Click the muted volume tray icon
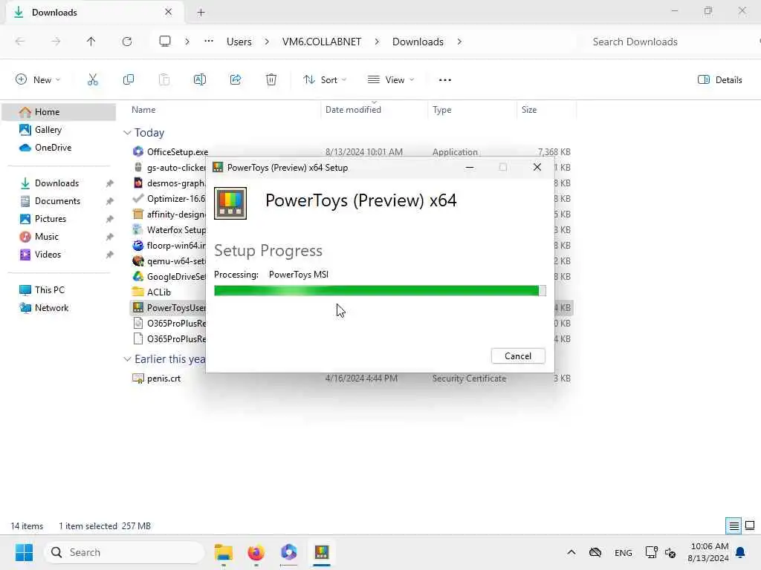Image resolution: width=761 pixels, height=570 pixels. coord(670,552)
